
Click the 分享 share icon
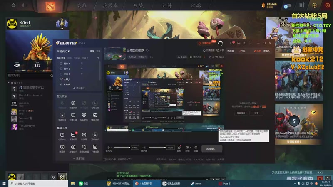[x=220, y=50]
